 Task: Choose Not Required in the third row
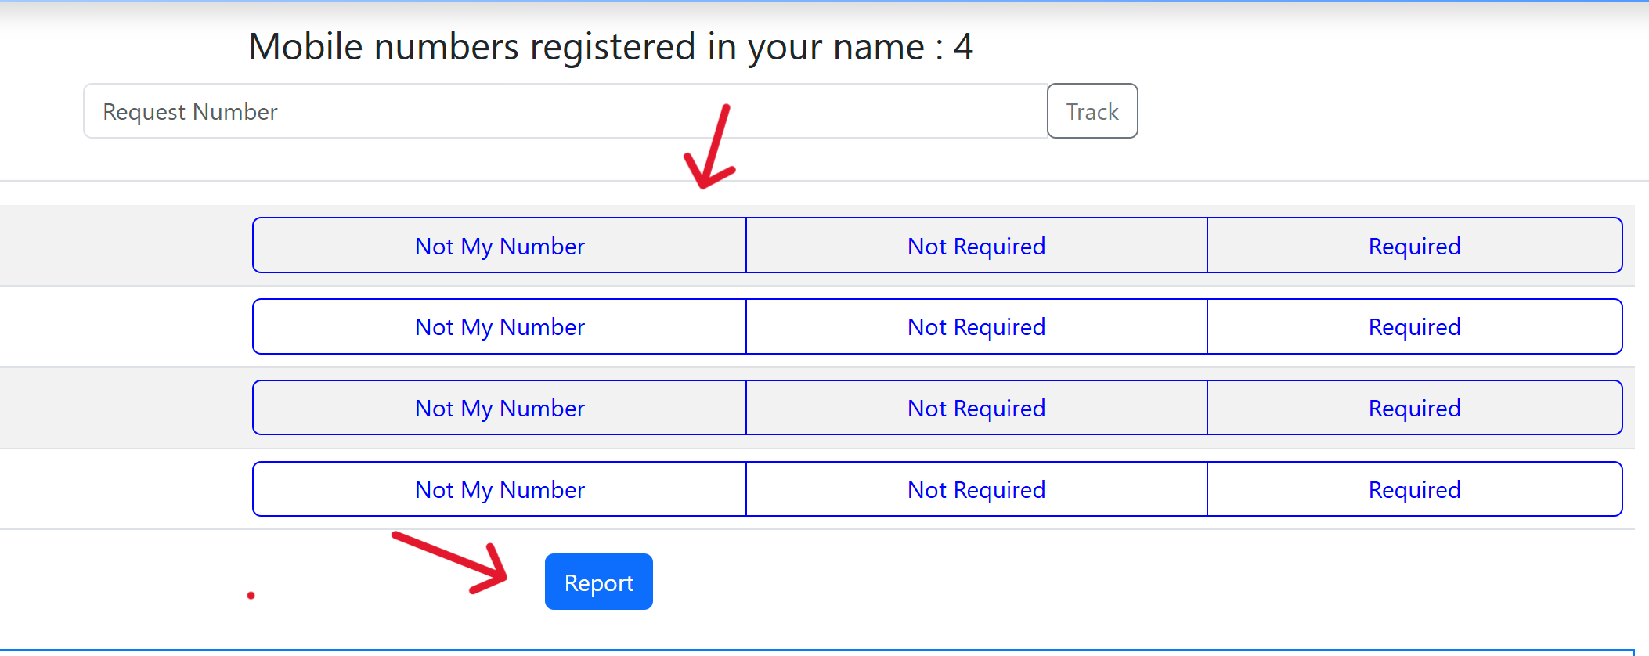pos(976,408)
